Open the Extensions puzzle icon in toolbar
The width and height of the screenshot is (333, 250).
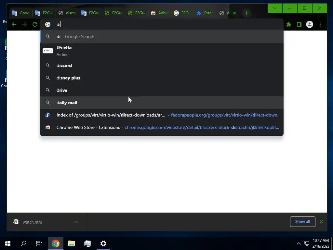(x=289, y=24)
